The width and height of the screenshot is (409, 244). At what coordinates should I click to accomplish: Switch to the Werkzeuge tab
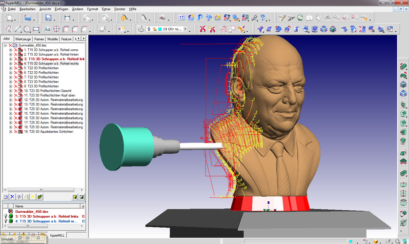click(x=23, y=39)
